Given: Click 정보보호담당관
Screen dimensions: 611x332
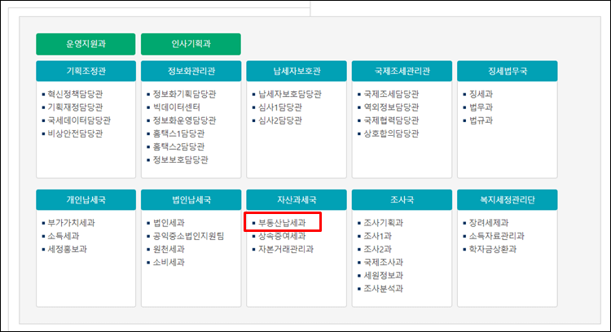Looking at the screenshot, I should [x=180, y=160].
